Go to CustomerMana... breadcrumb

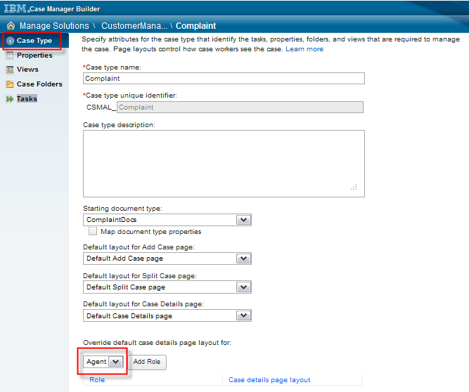(x=134, y=26)
